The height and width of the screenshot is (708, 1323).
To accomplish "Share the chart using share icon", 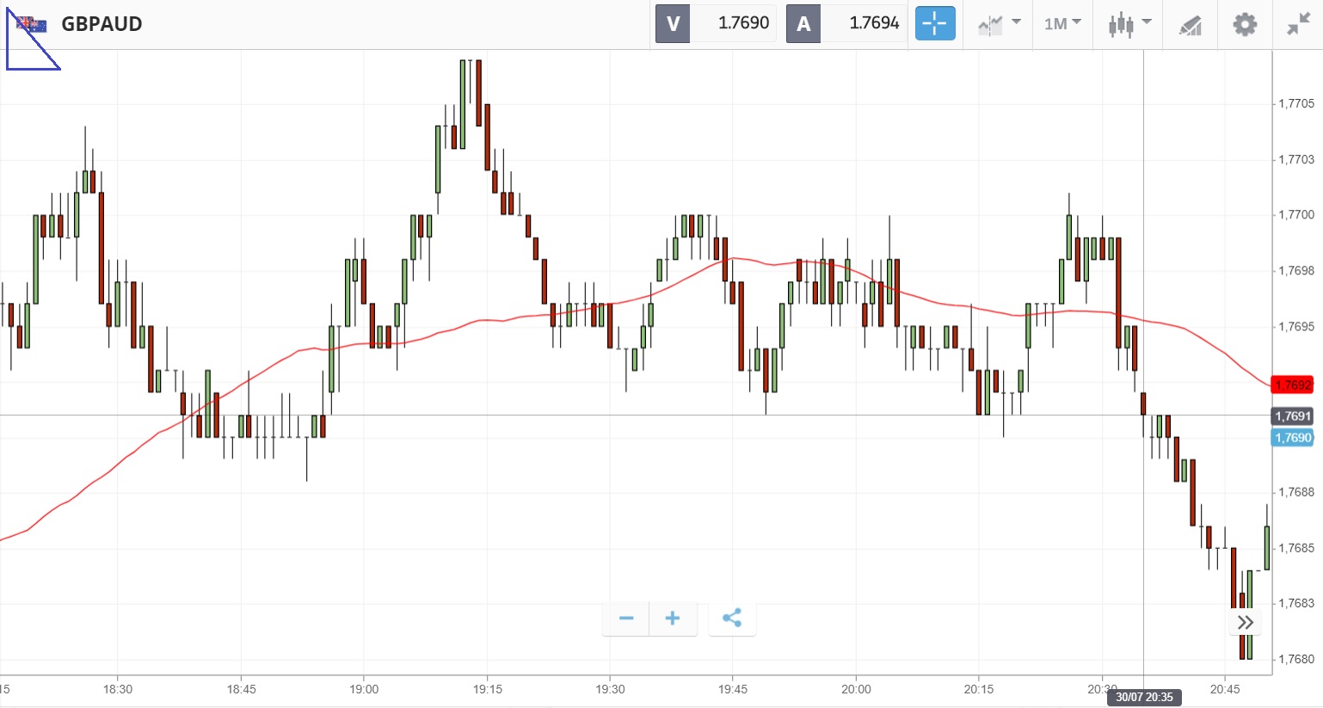I will coord(732,619).
